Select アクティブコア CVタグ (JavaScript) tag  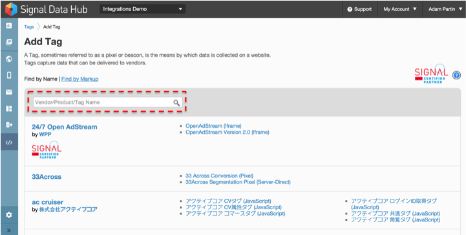(228, 201)
